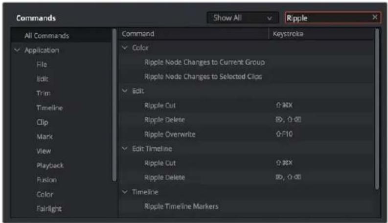Collapse the Timeline group in command list
Viewport: 388px width, 223px height.
(x=125, y=192)
